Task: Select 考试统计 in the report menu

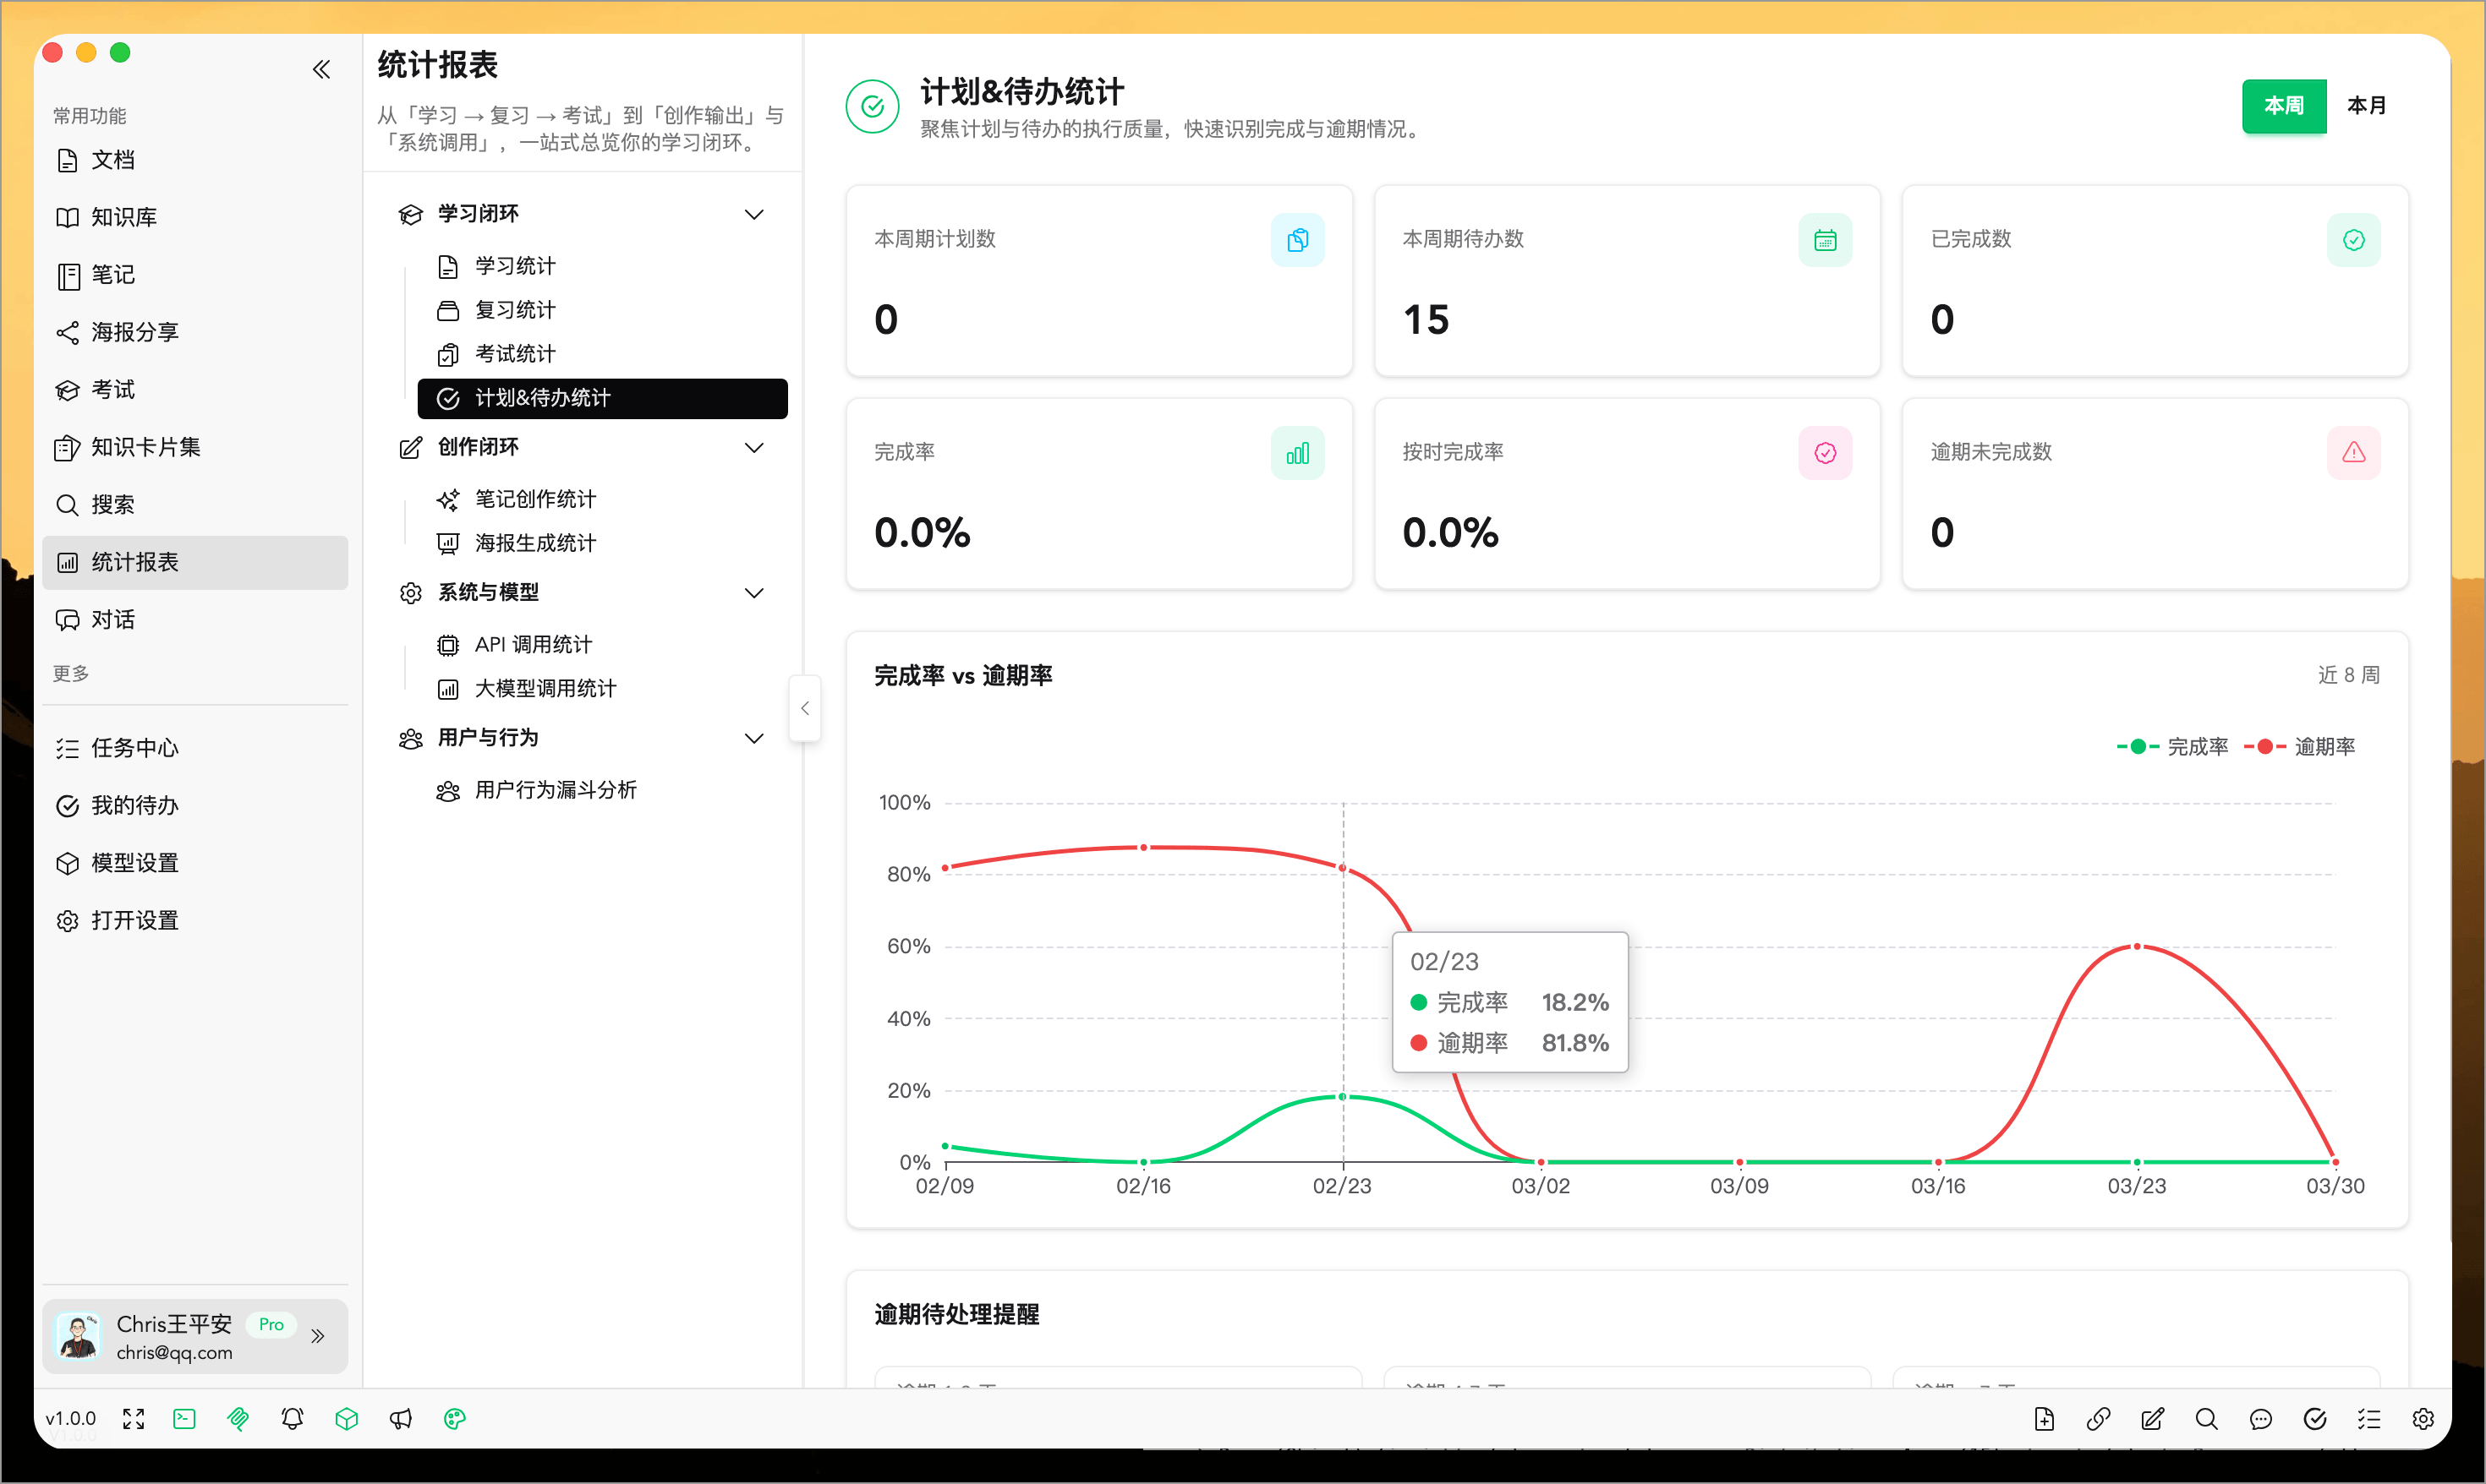Action: tap(514, 353)
